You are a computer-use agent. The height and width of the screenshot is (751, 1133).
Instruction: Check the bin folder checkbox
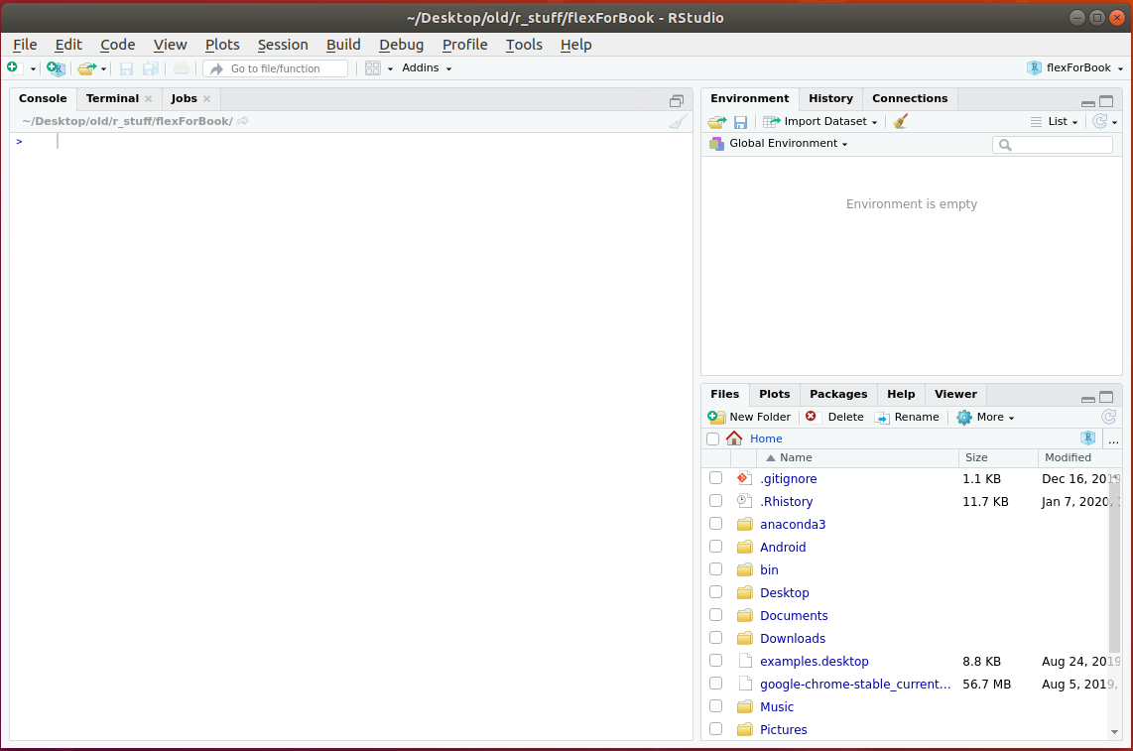[x=715, y=568]
